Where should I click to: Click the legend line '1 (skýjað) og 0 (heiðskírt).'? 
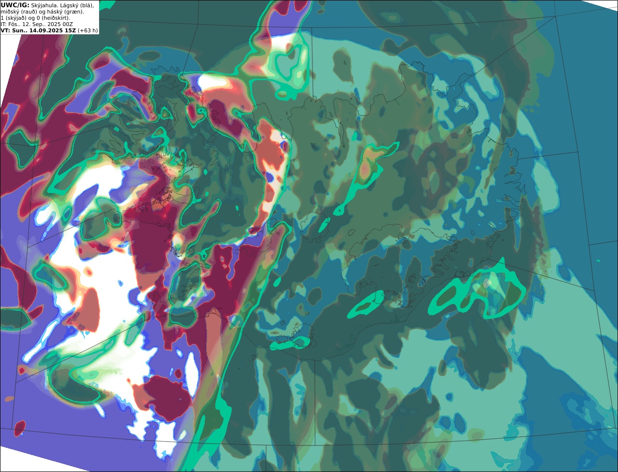click(35, 18)
